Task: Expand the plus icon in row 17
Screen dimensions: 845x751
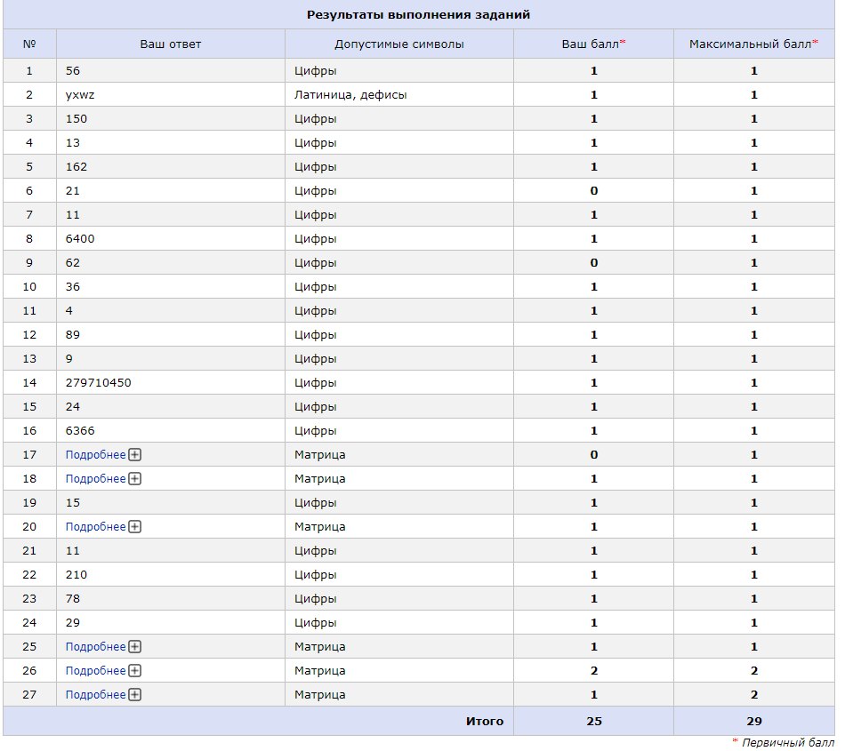Action: point(134,455)
